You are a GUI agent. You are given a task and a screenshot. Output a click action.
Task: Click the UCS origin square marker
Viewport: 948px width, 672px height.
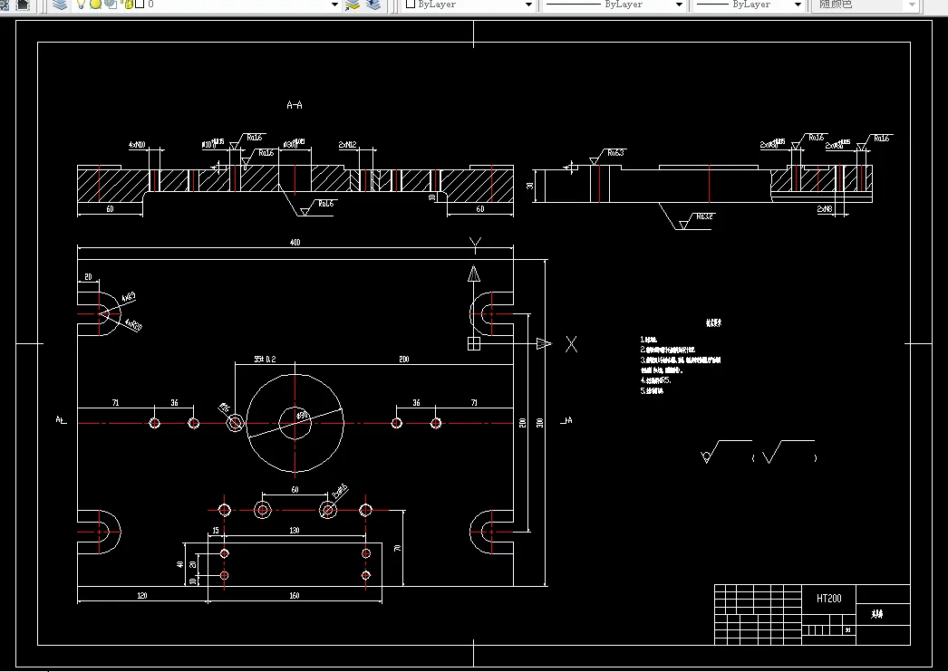tap(474, 344)
